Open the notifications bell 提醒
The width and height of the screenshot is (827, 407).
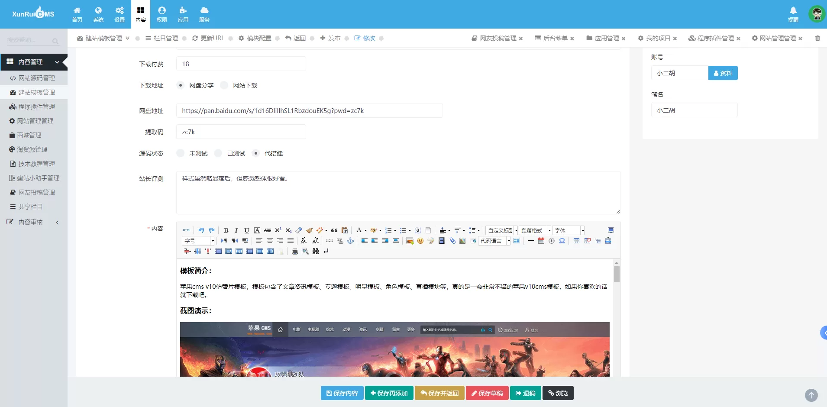tap(793, 14)
